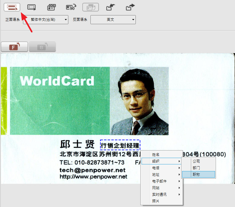The image size is (235, 207).
Task: Choose 照片 in the context menu
Action: pyautogui.click(x=156, y=201)
